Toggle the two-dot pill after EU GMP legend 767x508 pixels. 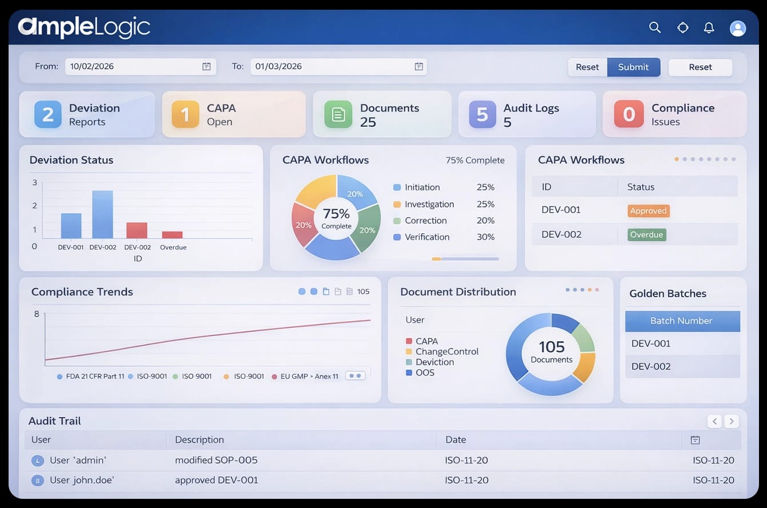(355, 376)
